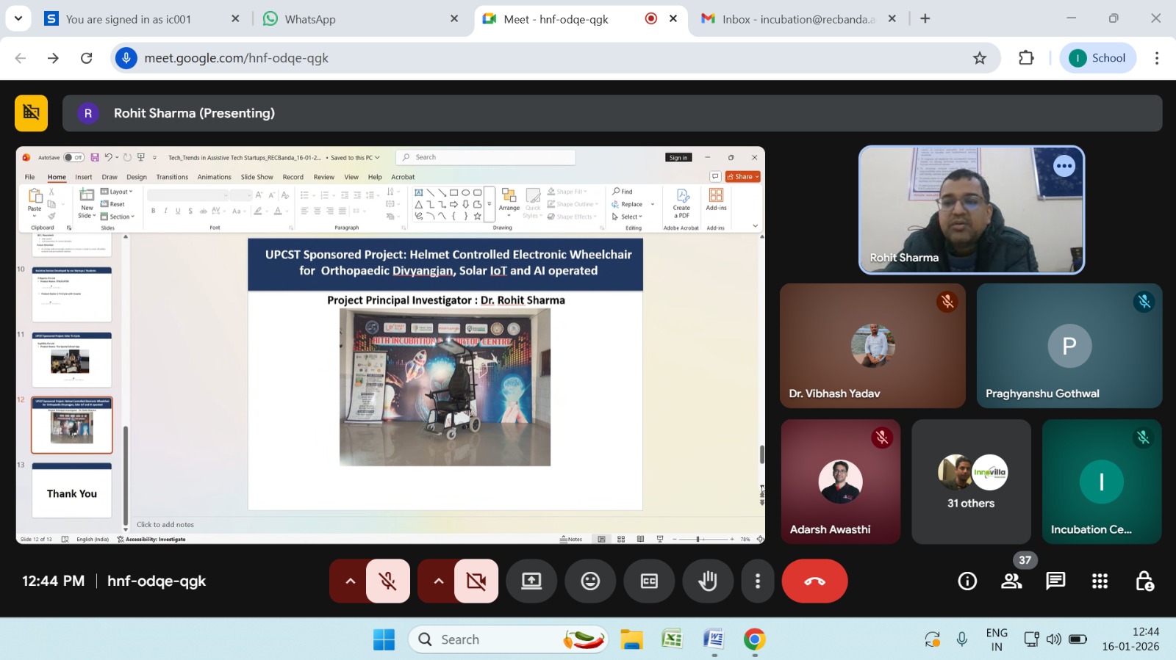The height and width of the screenshot is (660, 1176).
Task: Open the more options three-dot menu
Action: [758, 581]
